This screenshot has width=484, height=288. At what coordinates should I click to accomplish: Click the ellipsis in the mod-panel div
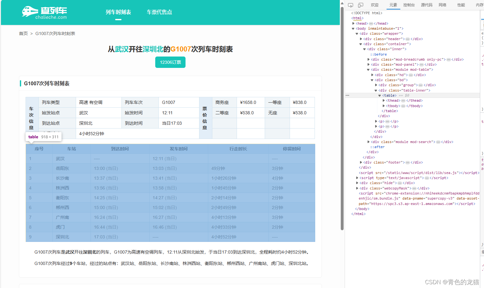point(422,64)
